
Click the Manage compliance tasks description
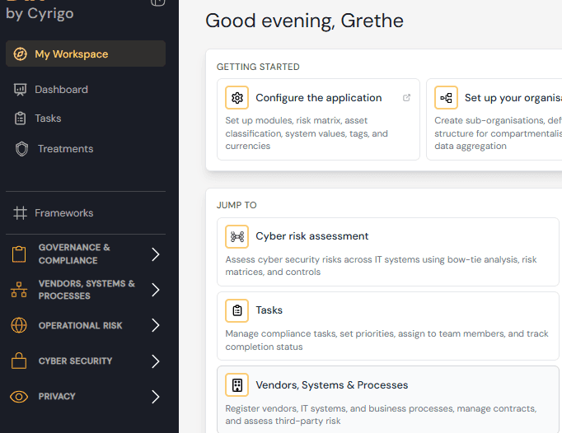[x=386, y=340]
